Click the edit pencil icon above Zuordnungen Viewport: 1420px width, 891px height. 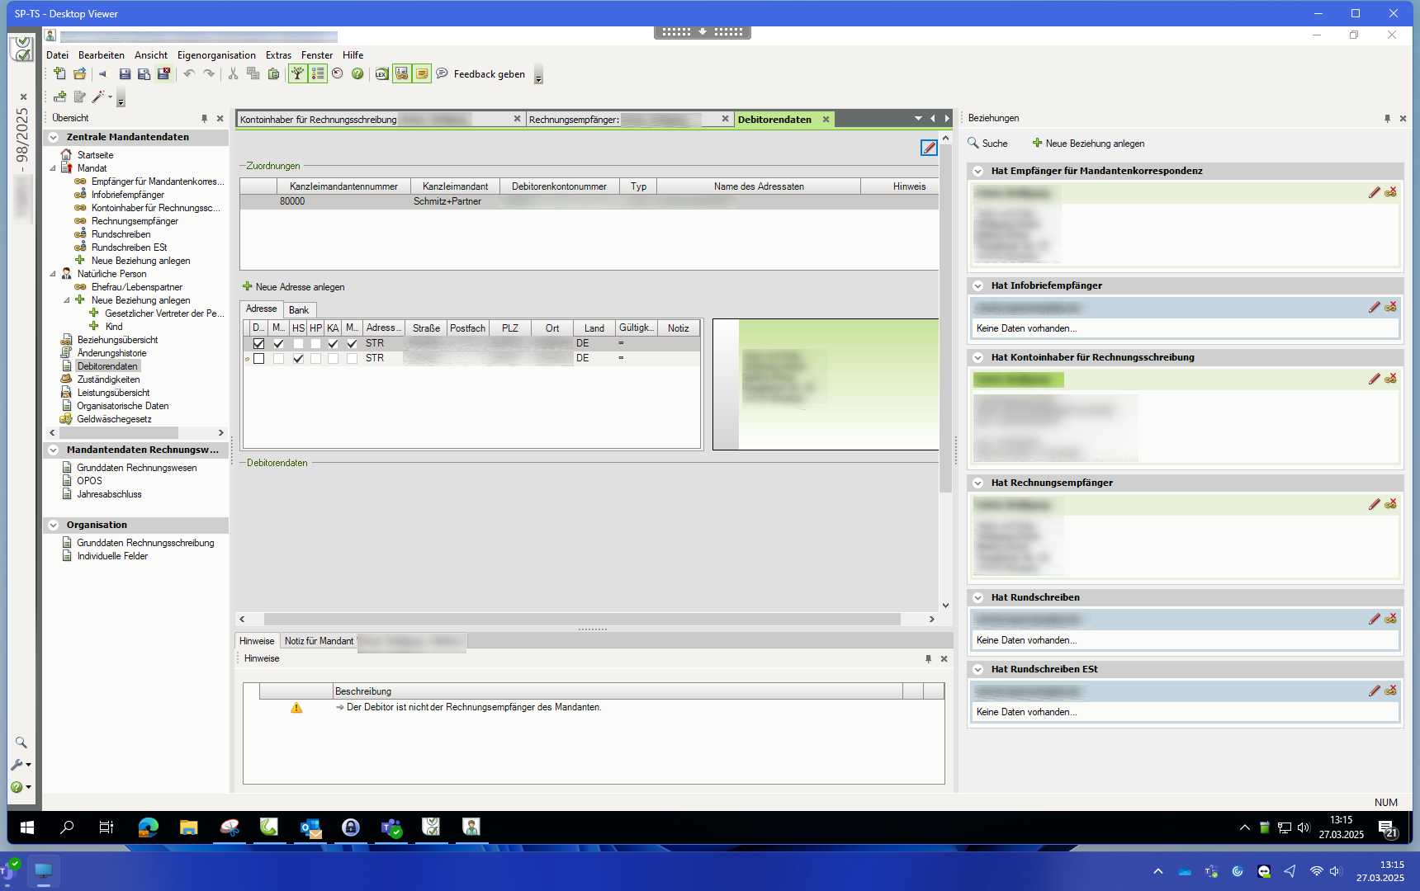coord(929,148)
